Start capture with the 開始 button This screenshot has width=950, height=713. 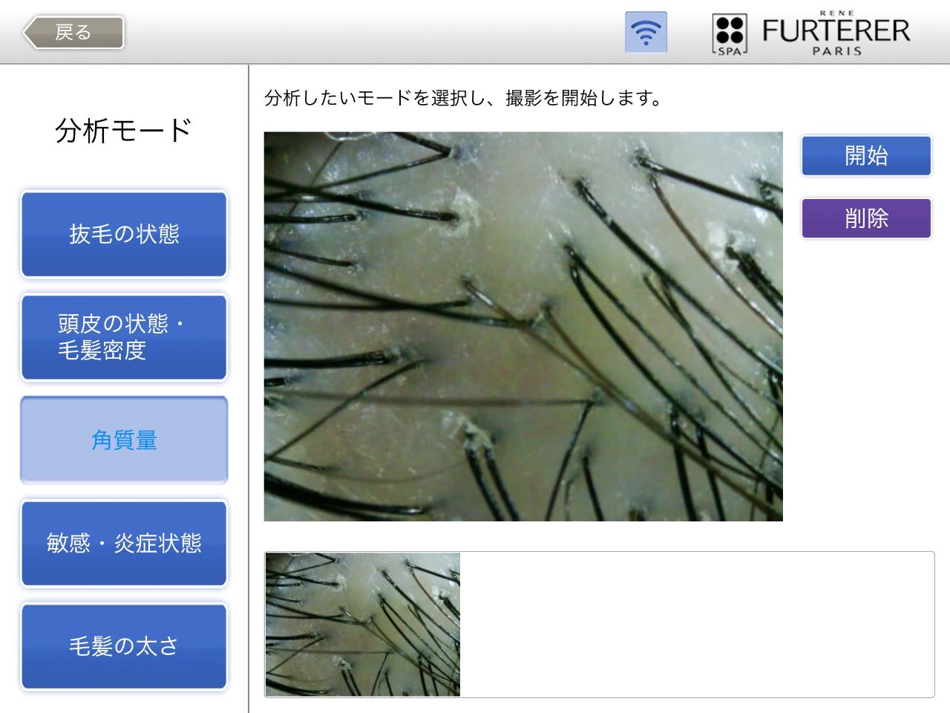click(866, 155)
